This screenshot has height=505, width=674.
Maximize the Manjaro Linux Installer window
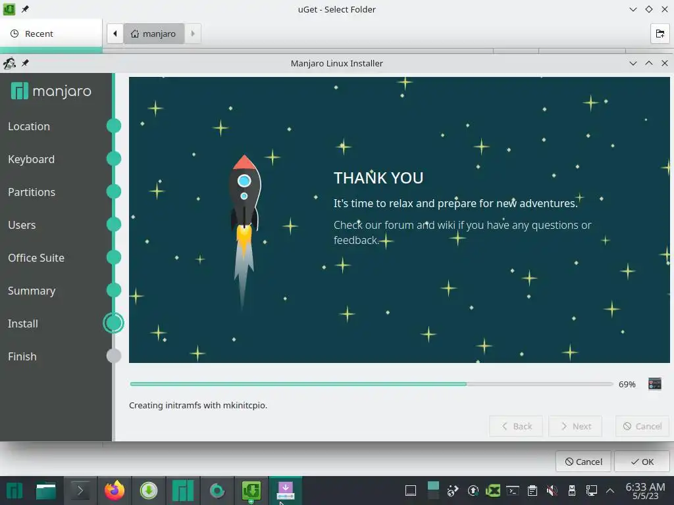click(648, 63)
